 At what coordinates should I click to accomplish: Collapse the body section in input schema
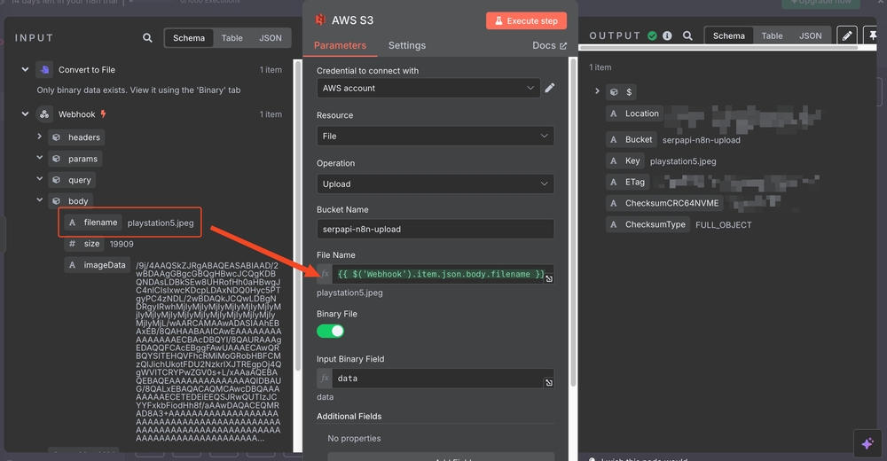(x=40, y=201)
